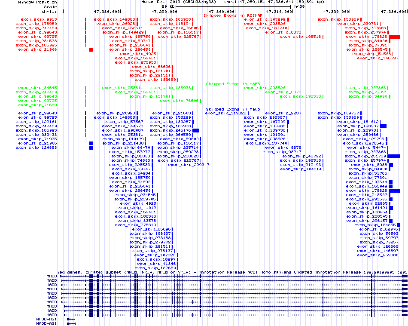The height and width of the screenshot is (326, 408).
Task: Select the blue exon_skip_251739 block in Mayo
Action: click(394, 156)
